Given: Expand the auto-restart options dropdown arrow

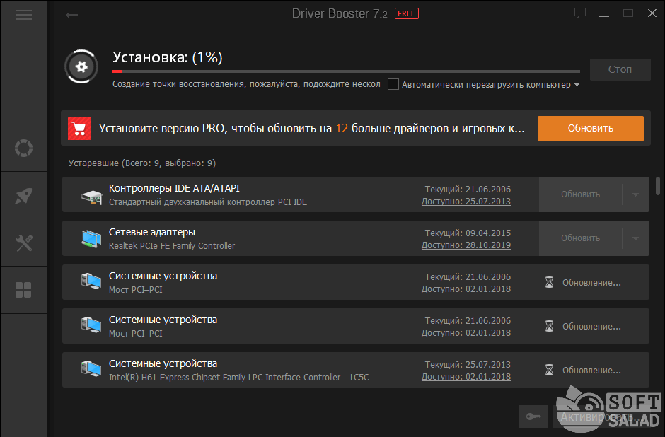Looking at the screenshot, I should tap(577, 84).
